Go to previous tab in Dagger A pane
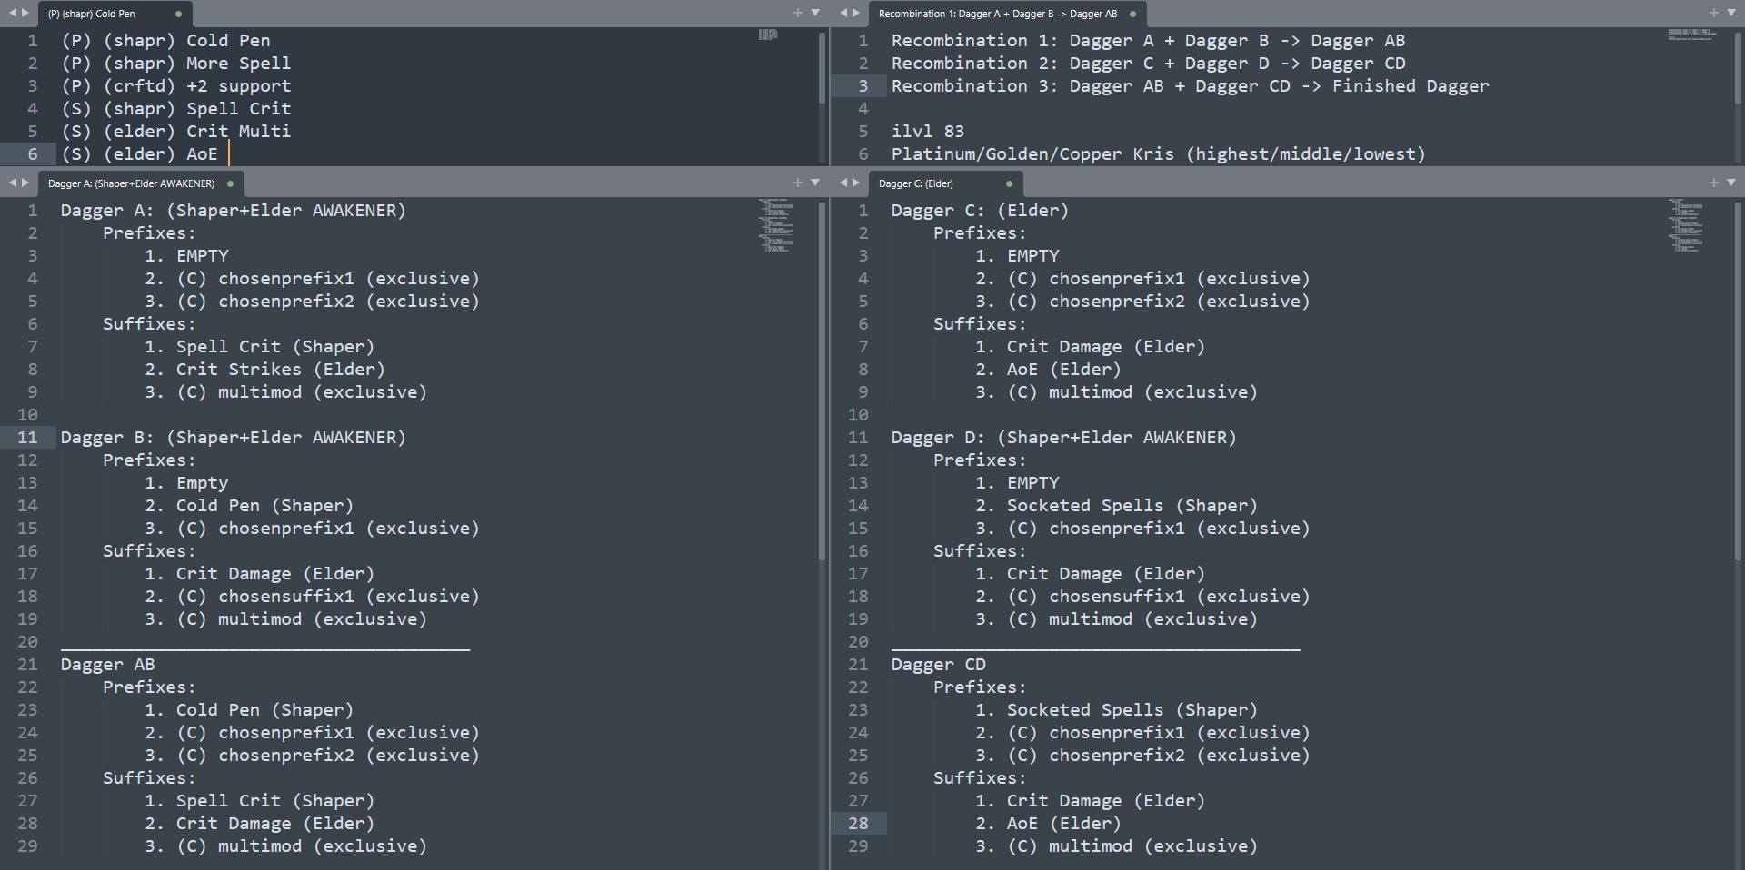The height and width of the screenshot is (870, 1745). click(13, 183)
